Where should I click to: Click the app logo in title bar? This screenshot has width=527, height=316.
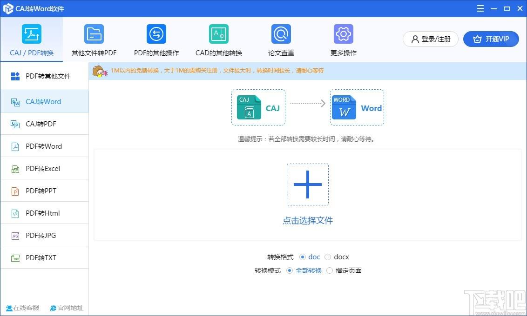point(8,9)
